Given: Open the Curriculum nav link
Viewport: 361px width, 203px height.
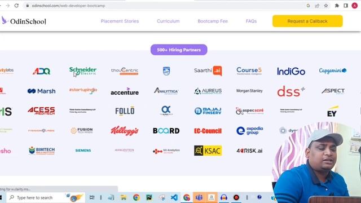Looking at the screenshot, I should [168, 21].
